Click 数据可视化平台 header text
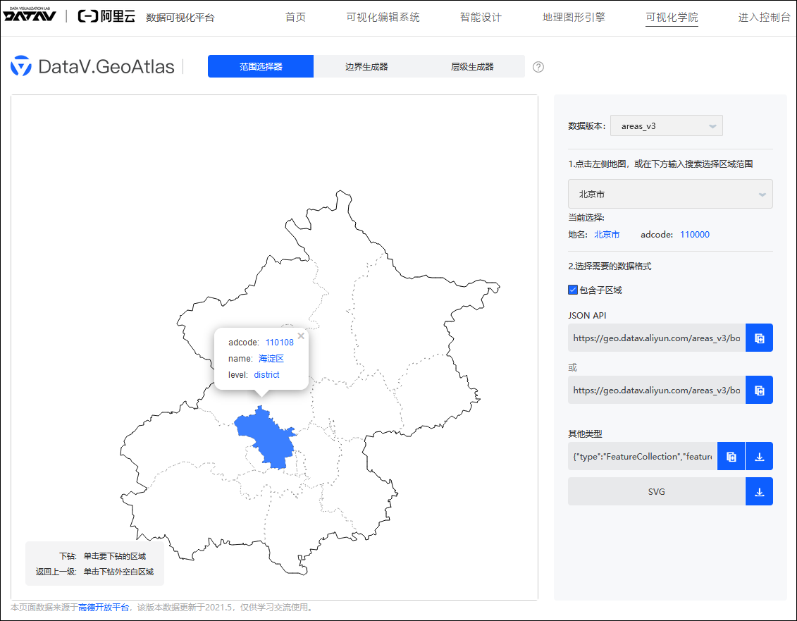The height and width of the screenshot is (621, 797). coord(180,18)
